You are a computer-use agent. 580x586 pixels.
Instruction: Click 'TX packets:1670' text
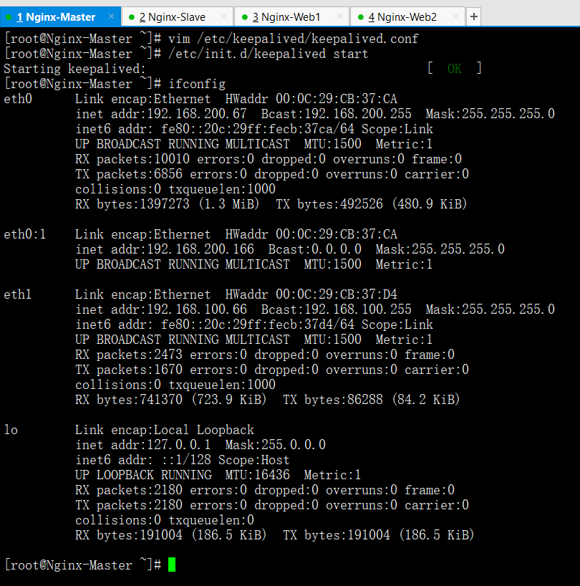pos(129,370)
